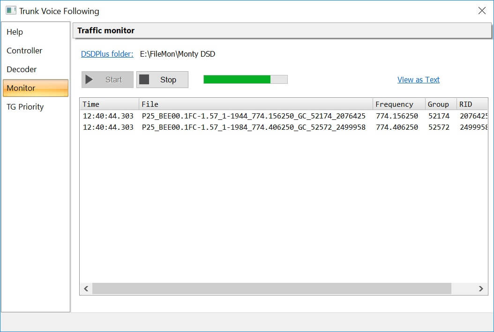The height and width of the screenshot is (332, 494).
Task: Click the greyed Start button
Action: coord(107,80)
